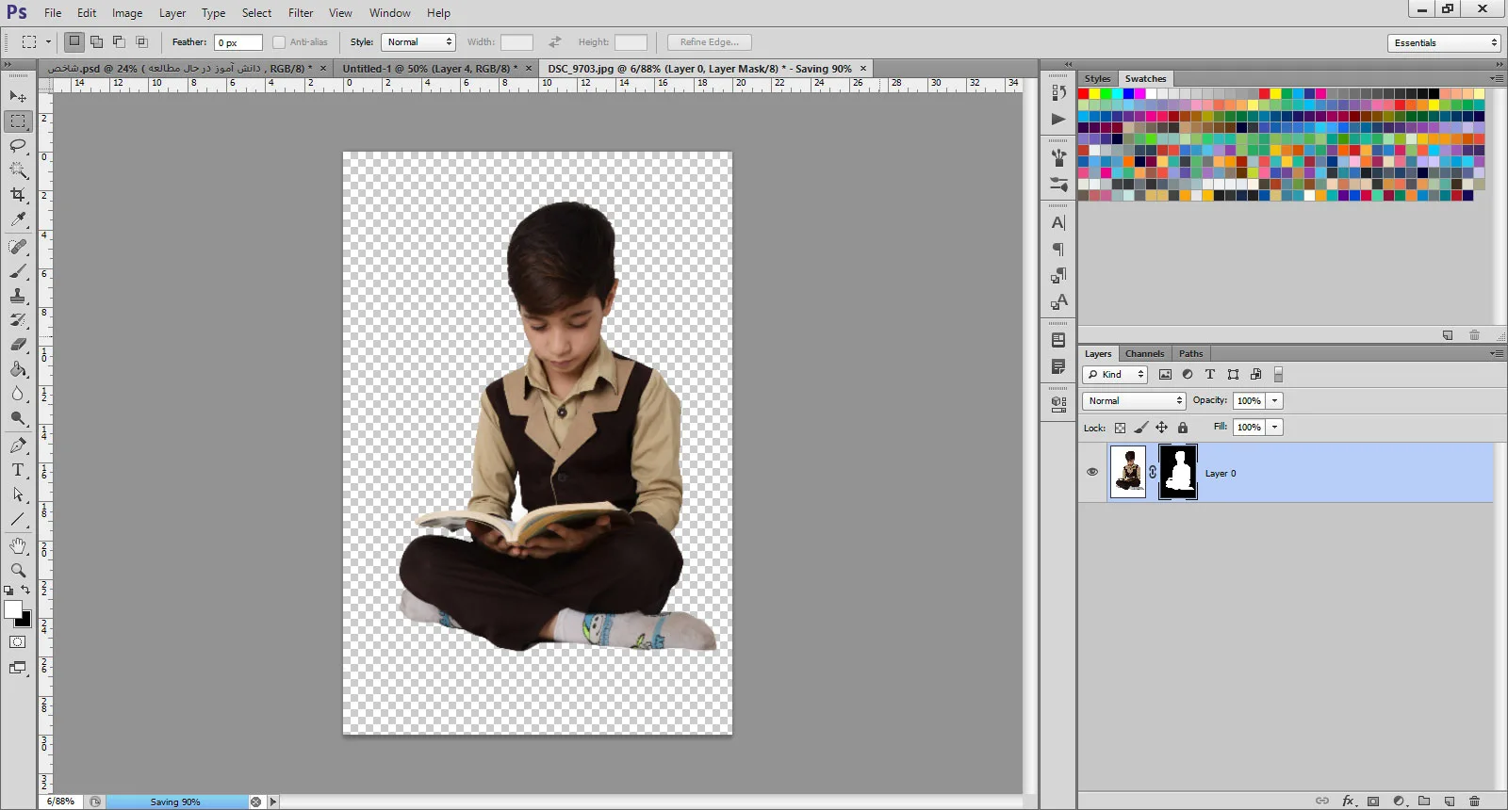The height and width of the screenshot is (810, 1508).
Task: Cancel the saving progress in status bar
Action: 255,802
